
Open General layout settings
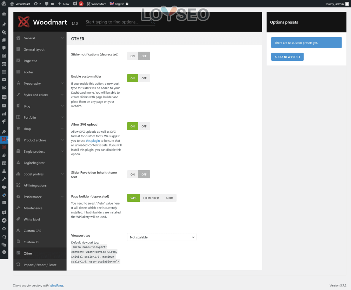(x=40, y=49)
